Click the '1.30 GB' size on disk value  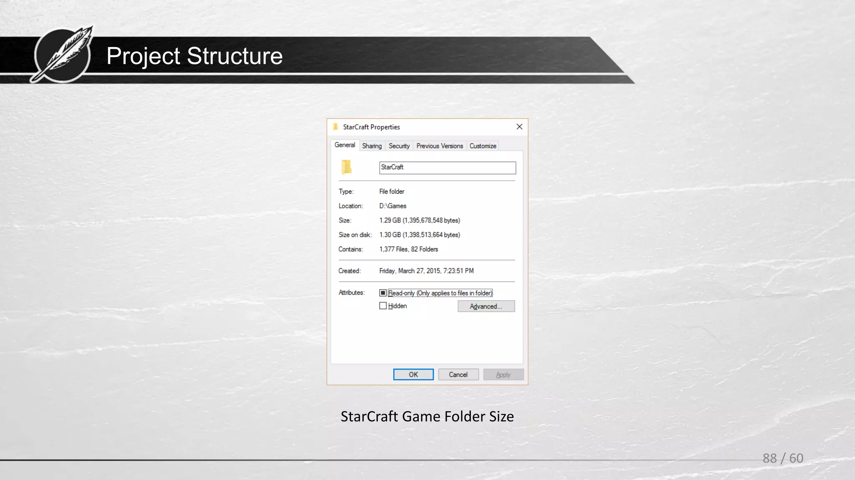tap(420, 235)
